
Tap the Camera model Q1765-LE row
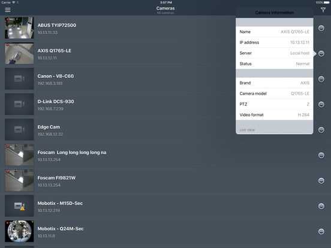coord(275,93)
